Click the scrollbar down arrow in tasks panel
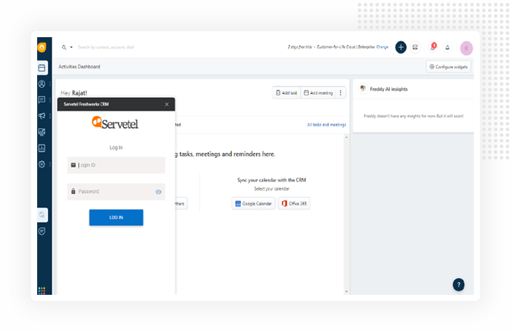The width and height of the screenshot is (511, 332). click(x=346, y=291)
